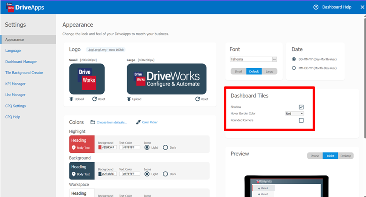The width and height of the screenshot is (366, 197).
Task: Open Choose from defaults link
Action: [112, 122]
